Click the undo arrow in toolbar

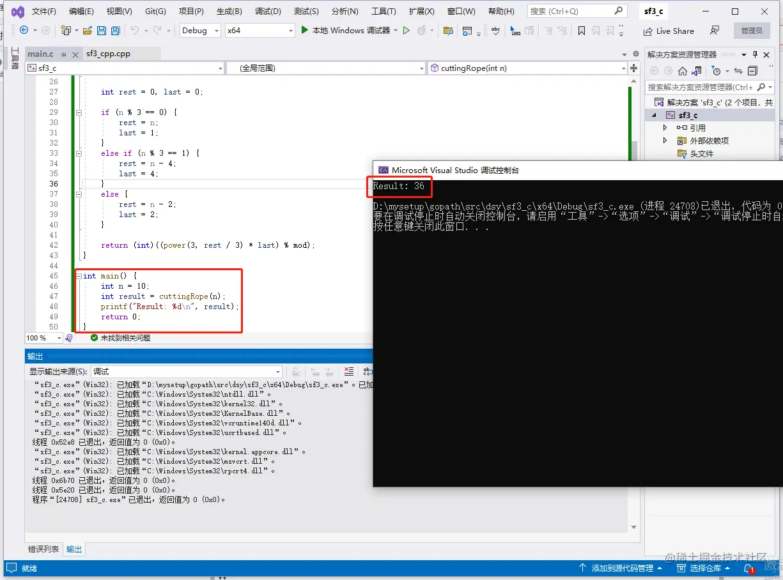pos(134,30)
